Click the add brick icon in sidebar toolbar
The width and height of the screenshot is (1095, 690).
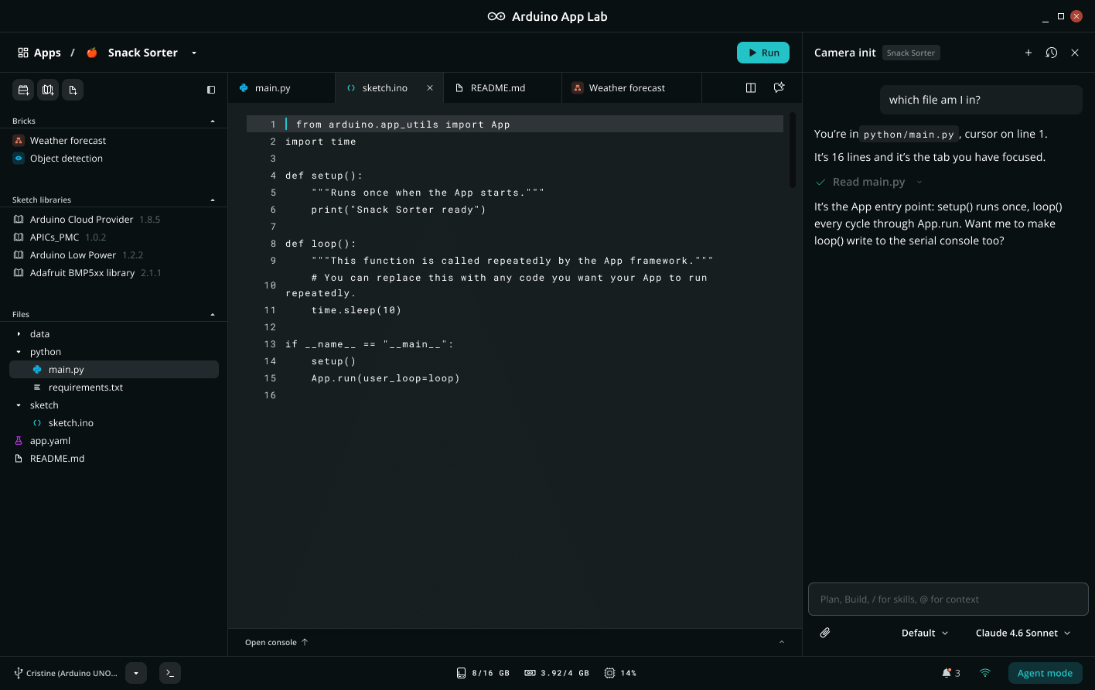23,90
